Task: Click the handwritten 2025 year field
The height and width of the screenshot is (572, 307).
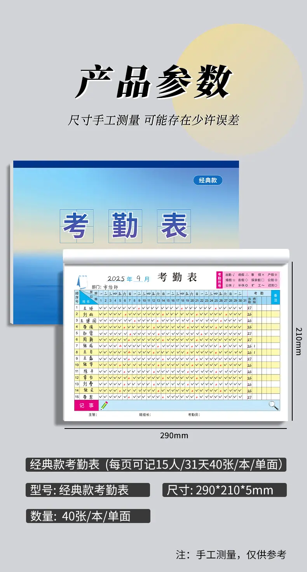Action: pos(116,279)
